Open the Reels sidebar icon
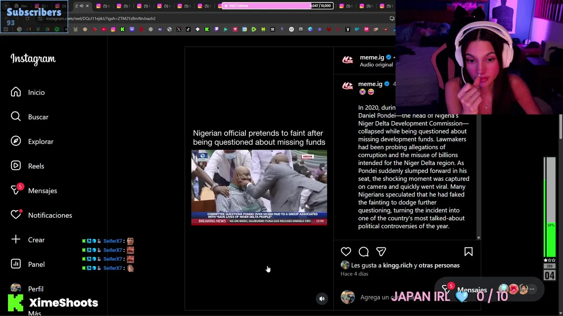Screen dimensions: 563x316 point(16,166)
